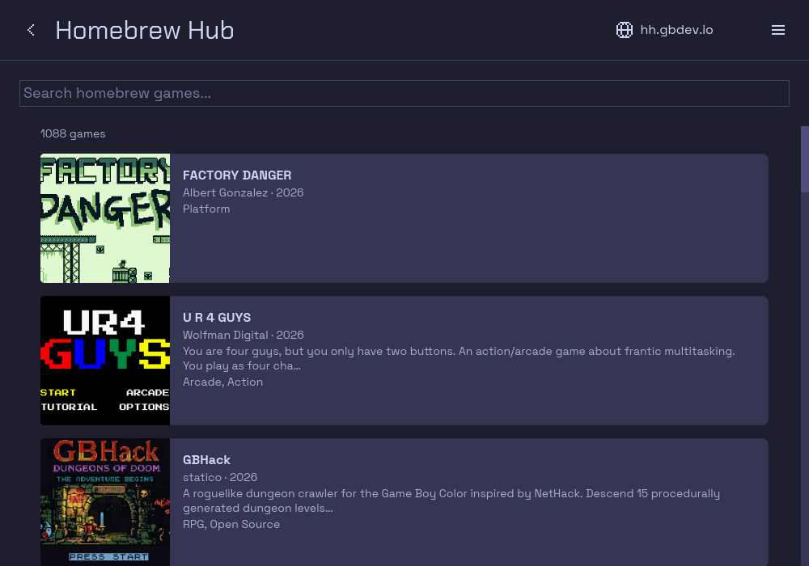
Task: Click the GBHack roguelike description text
Action: (451, 501)
